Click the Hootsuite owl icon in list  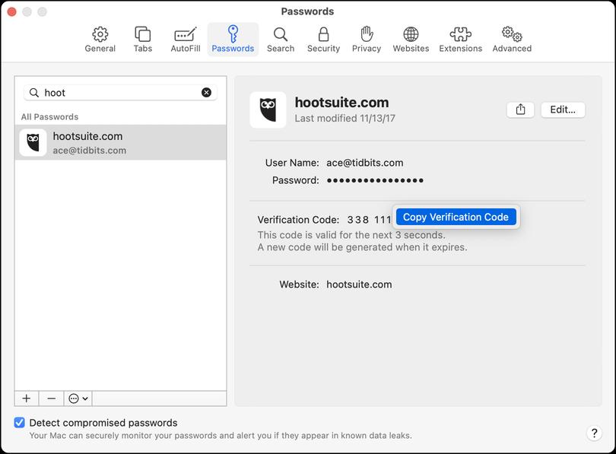click(33, 142)
